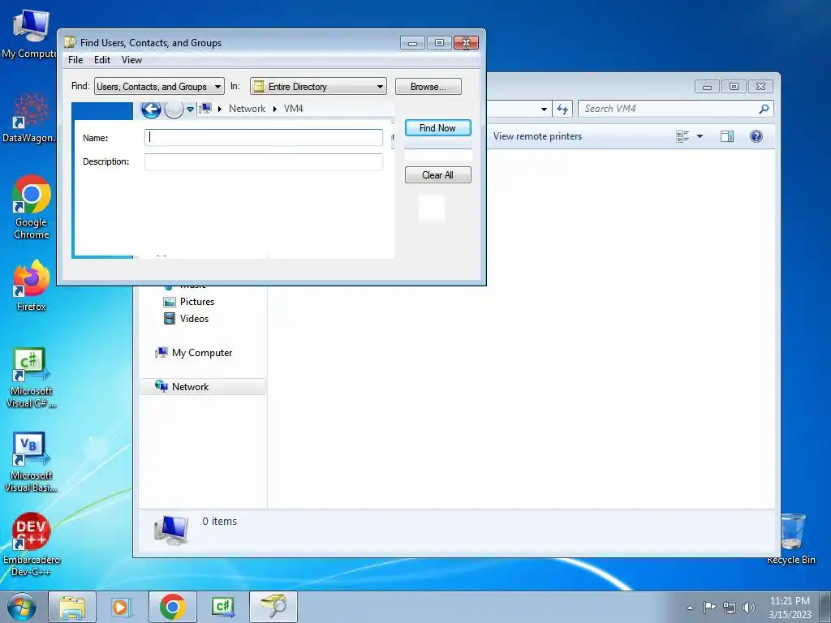Open Microsoft Visual C# desktop shortcut
831x623 pixels.
tap(32, 378)
